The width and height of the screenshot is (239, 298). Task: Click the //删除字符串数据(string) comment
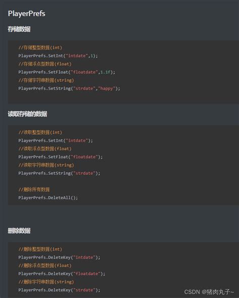pyautogui.click(x=46, y=282)
